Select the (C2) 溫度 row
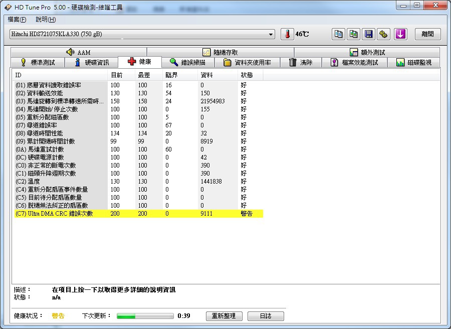Viewport: 451px width, 329px height. [139, 182]
